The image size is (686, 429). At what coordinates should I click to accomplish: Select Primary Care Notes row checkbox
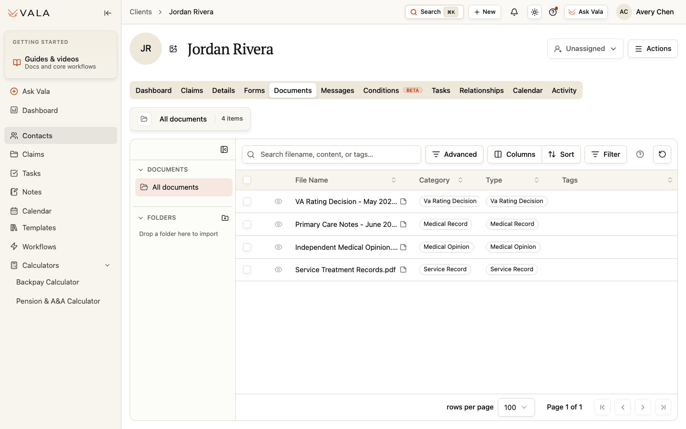(247, 224)
